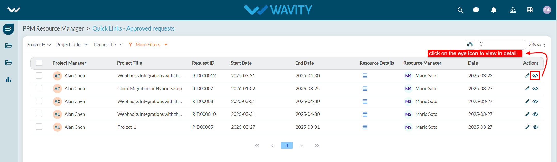Click the 2026-08-25 end date cell

(x=308, y=89)
